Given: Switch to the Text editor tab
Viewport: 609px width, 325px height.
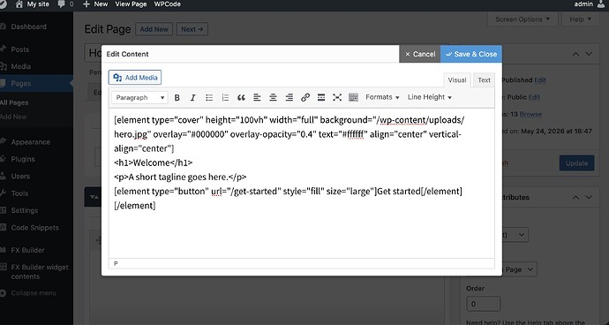Looking at the screenshot, I should click(484, 80).
